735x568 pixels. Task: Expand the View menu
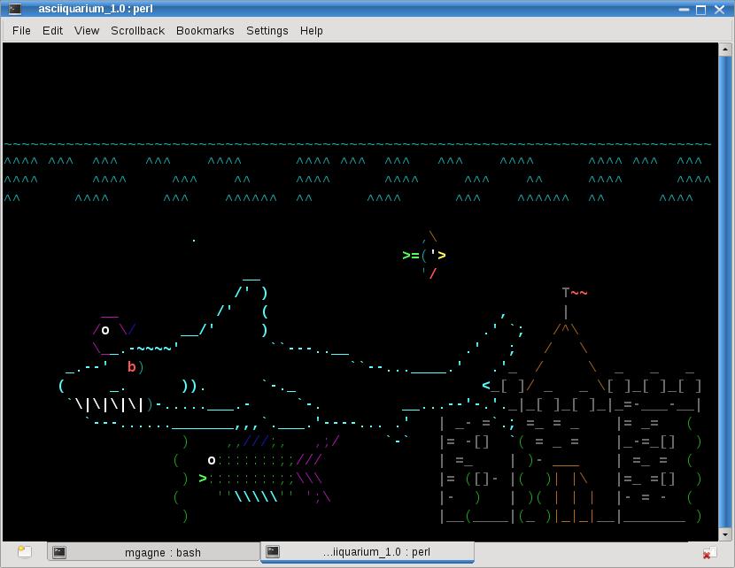[x=87, y=30]
